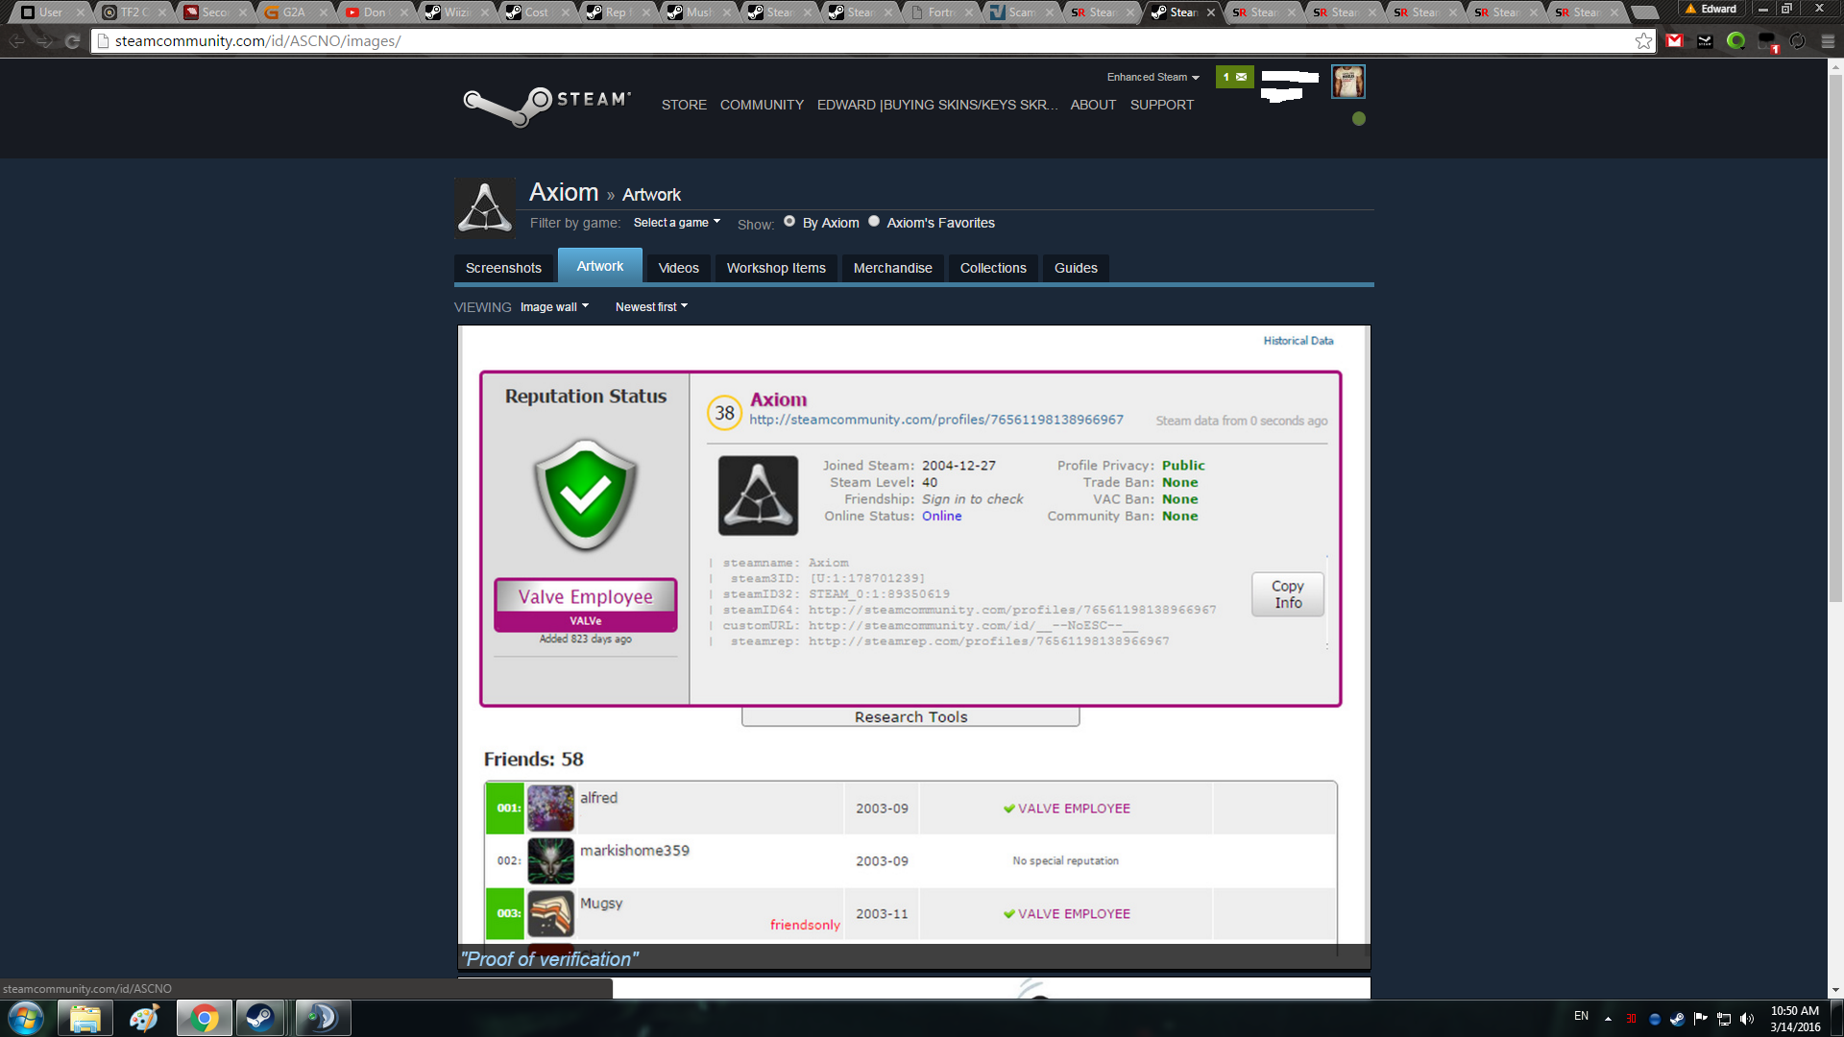Image resolution: width=1844 pixels, height=1037 pixels.
Task: Click the browser reload button
Action: [x=72, y=41]
